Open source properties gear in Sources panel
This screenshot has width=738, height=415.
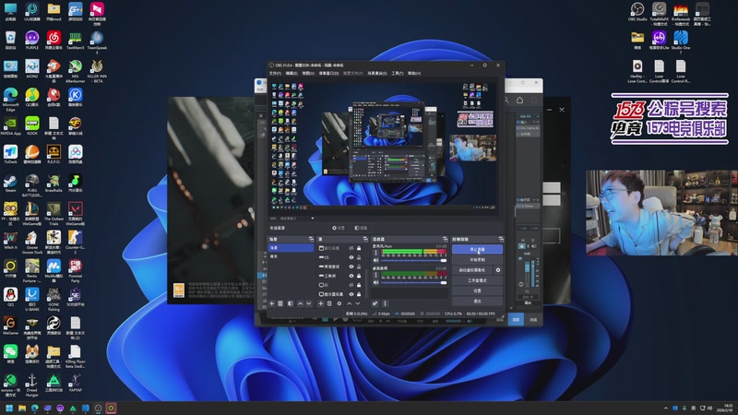[x=339, y=303]
